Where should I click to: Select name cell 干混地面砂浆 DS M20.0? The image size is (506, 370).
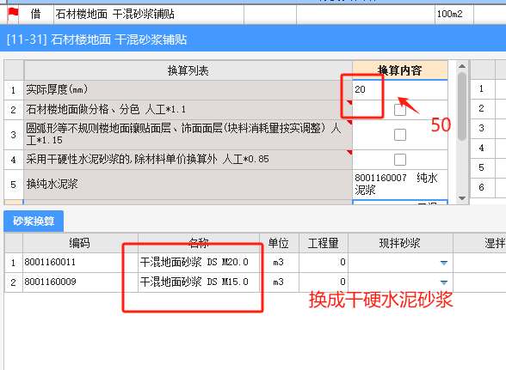tap(199, 263)
